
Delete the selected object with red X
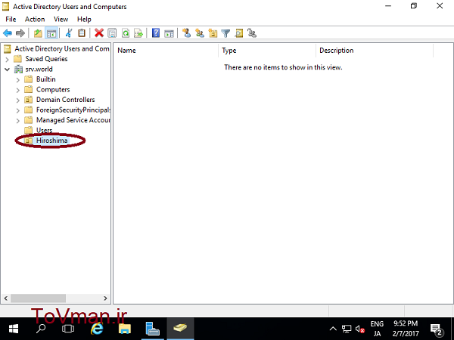(x=99, y=33)
